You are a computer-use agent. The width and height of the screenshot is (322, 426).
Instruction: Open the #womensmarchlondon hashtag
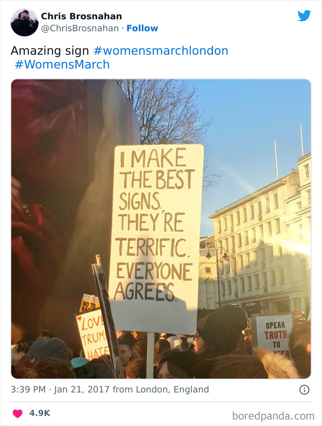point(161,51)
